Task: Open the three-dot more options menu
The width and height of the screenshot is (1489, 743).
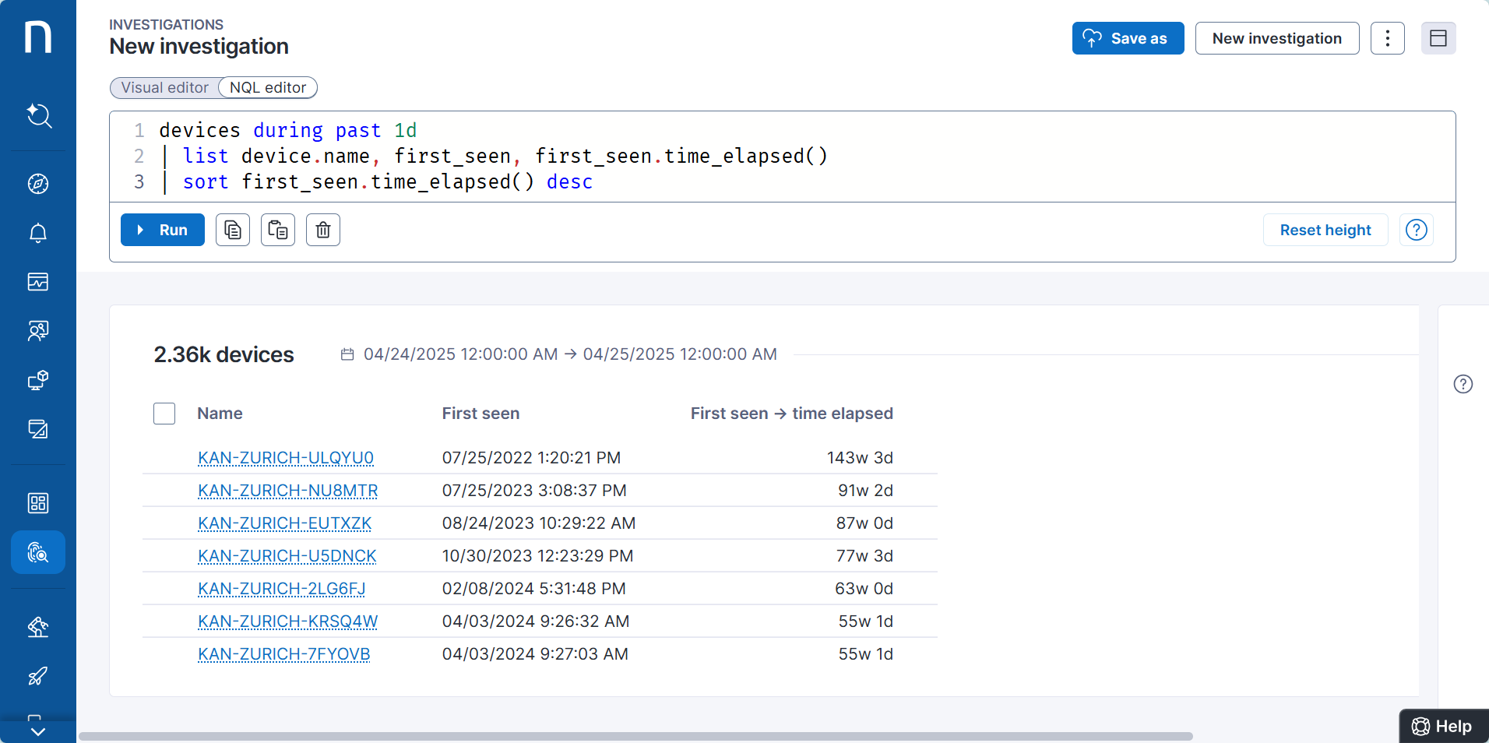Action: tap(1387, 38)
